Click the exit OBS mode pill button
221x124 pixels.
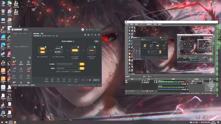click(x=96, y=41)
